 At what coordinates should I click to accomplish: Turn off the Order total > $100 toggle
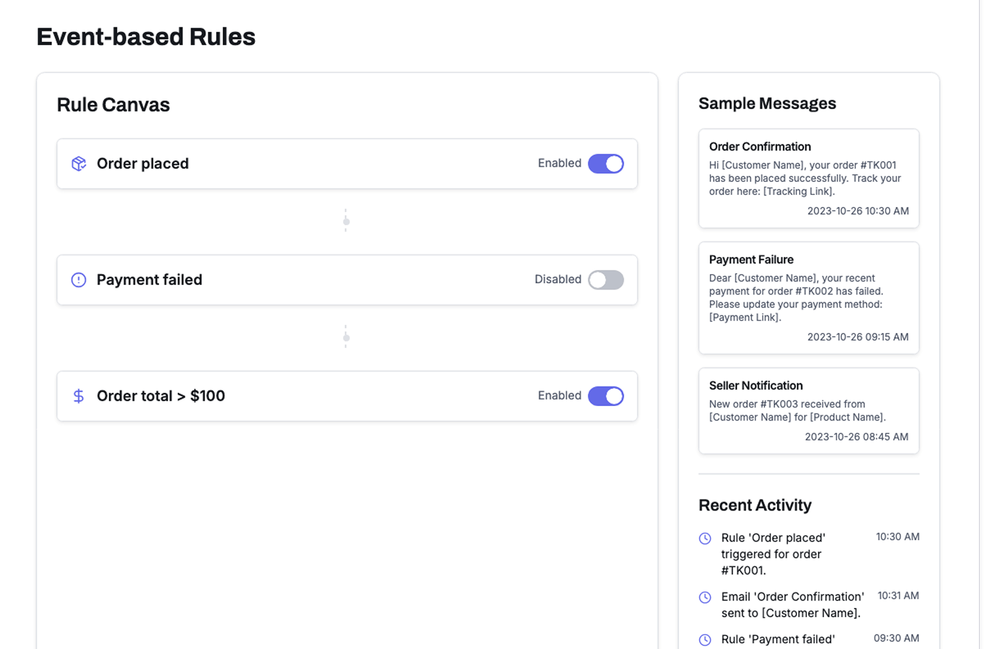coord(606,396)
